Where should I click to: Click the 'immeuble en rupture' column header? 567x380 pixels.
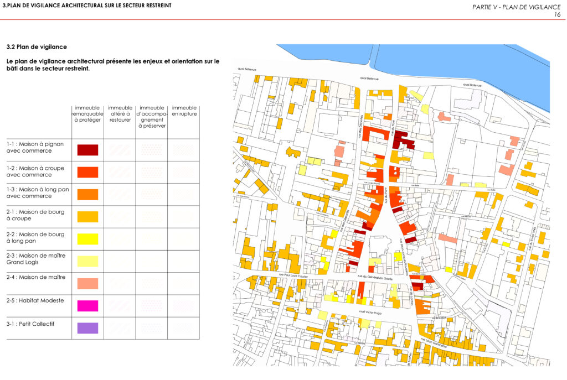pyautogui.click(x=184, y=111)
